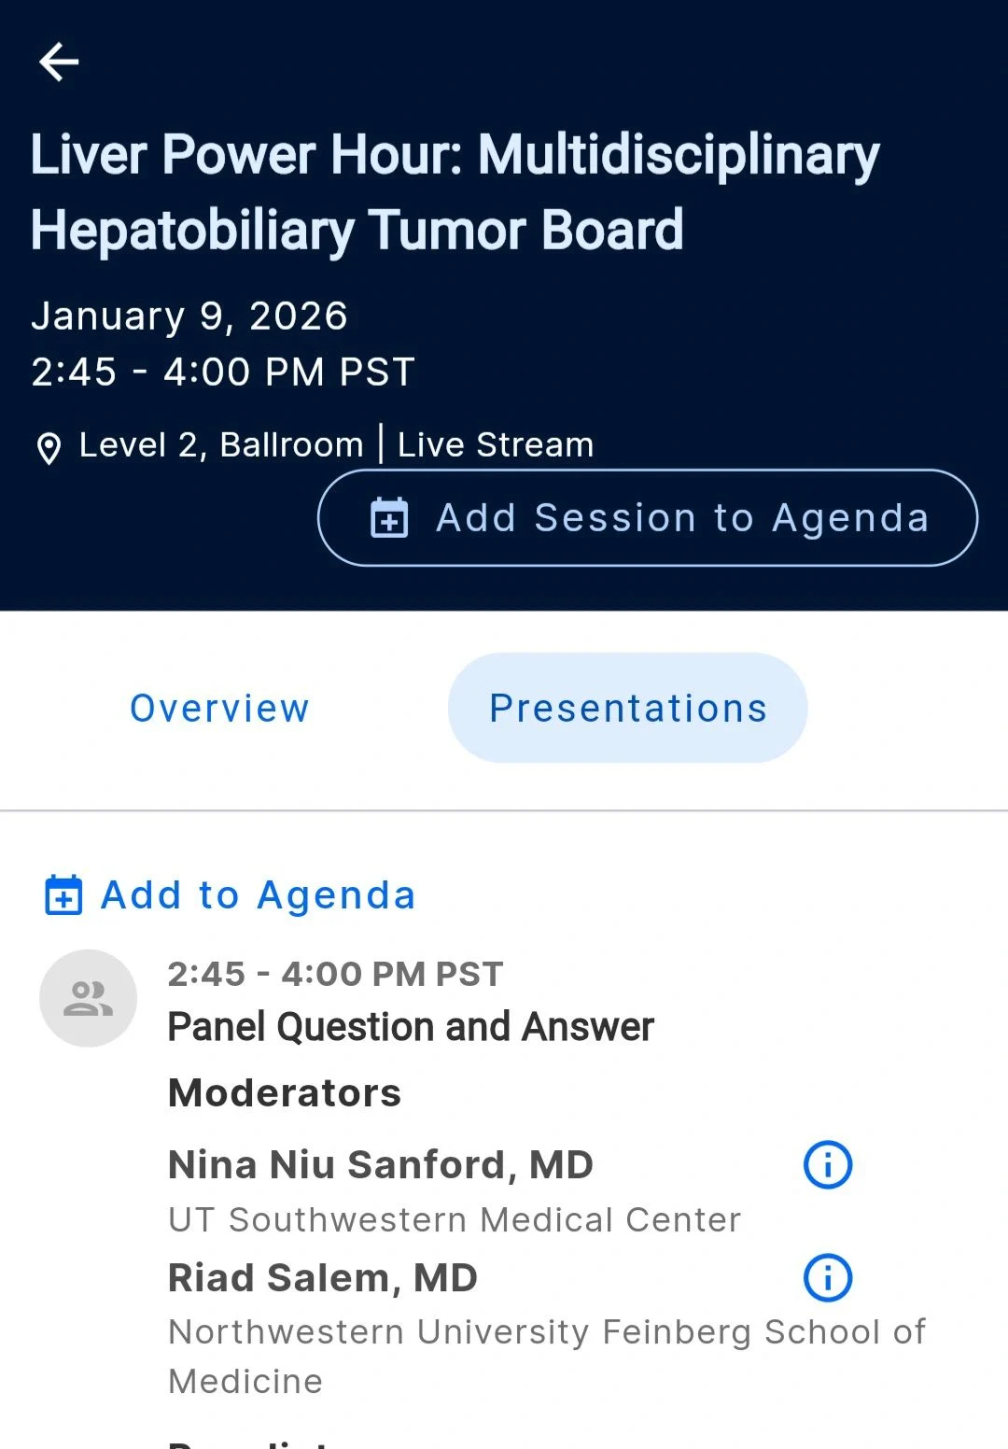Click UT Southwestern Medical Center affiliation
The height and width of the screenshot is (1449, 1008).
(x=455, y=1219)
